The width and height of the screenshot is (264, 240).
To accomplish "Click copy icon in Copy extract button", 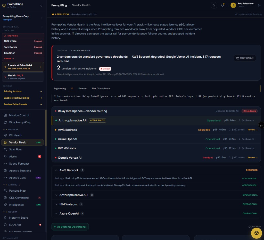I will tap(237, 58).
